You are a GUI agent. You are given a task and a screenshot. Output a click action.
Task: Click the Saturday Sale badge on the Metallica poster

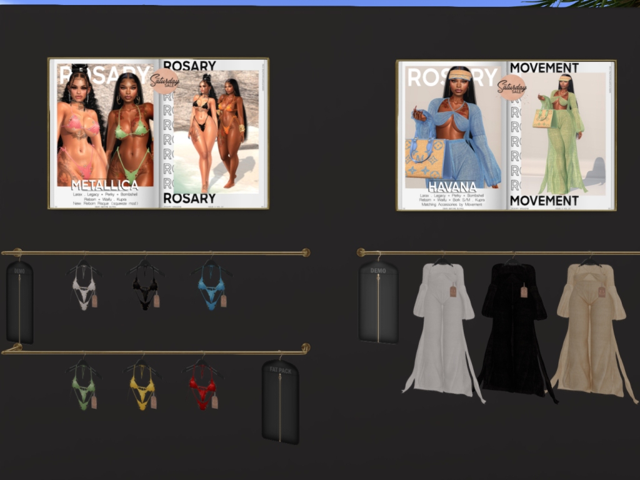pyautogui.click(x=165, y=82)
